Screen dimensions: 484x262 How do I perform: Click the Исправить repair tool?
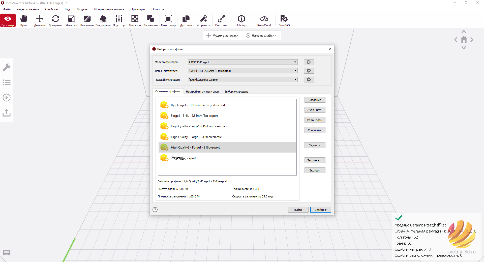coord(203,20)
